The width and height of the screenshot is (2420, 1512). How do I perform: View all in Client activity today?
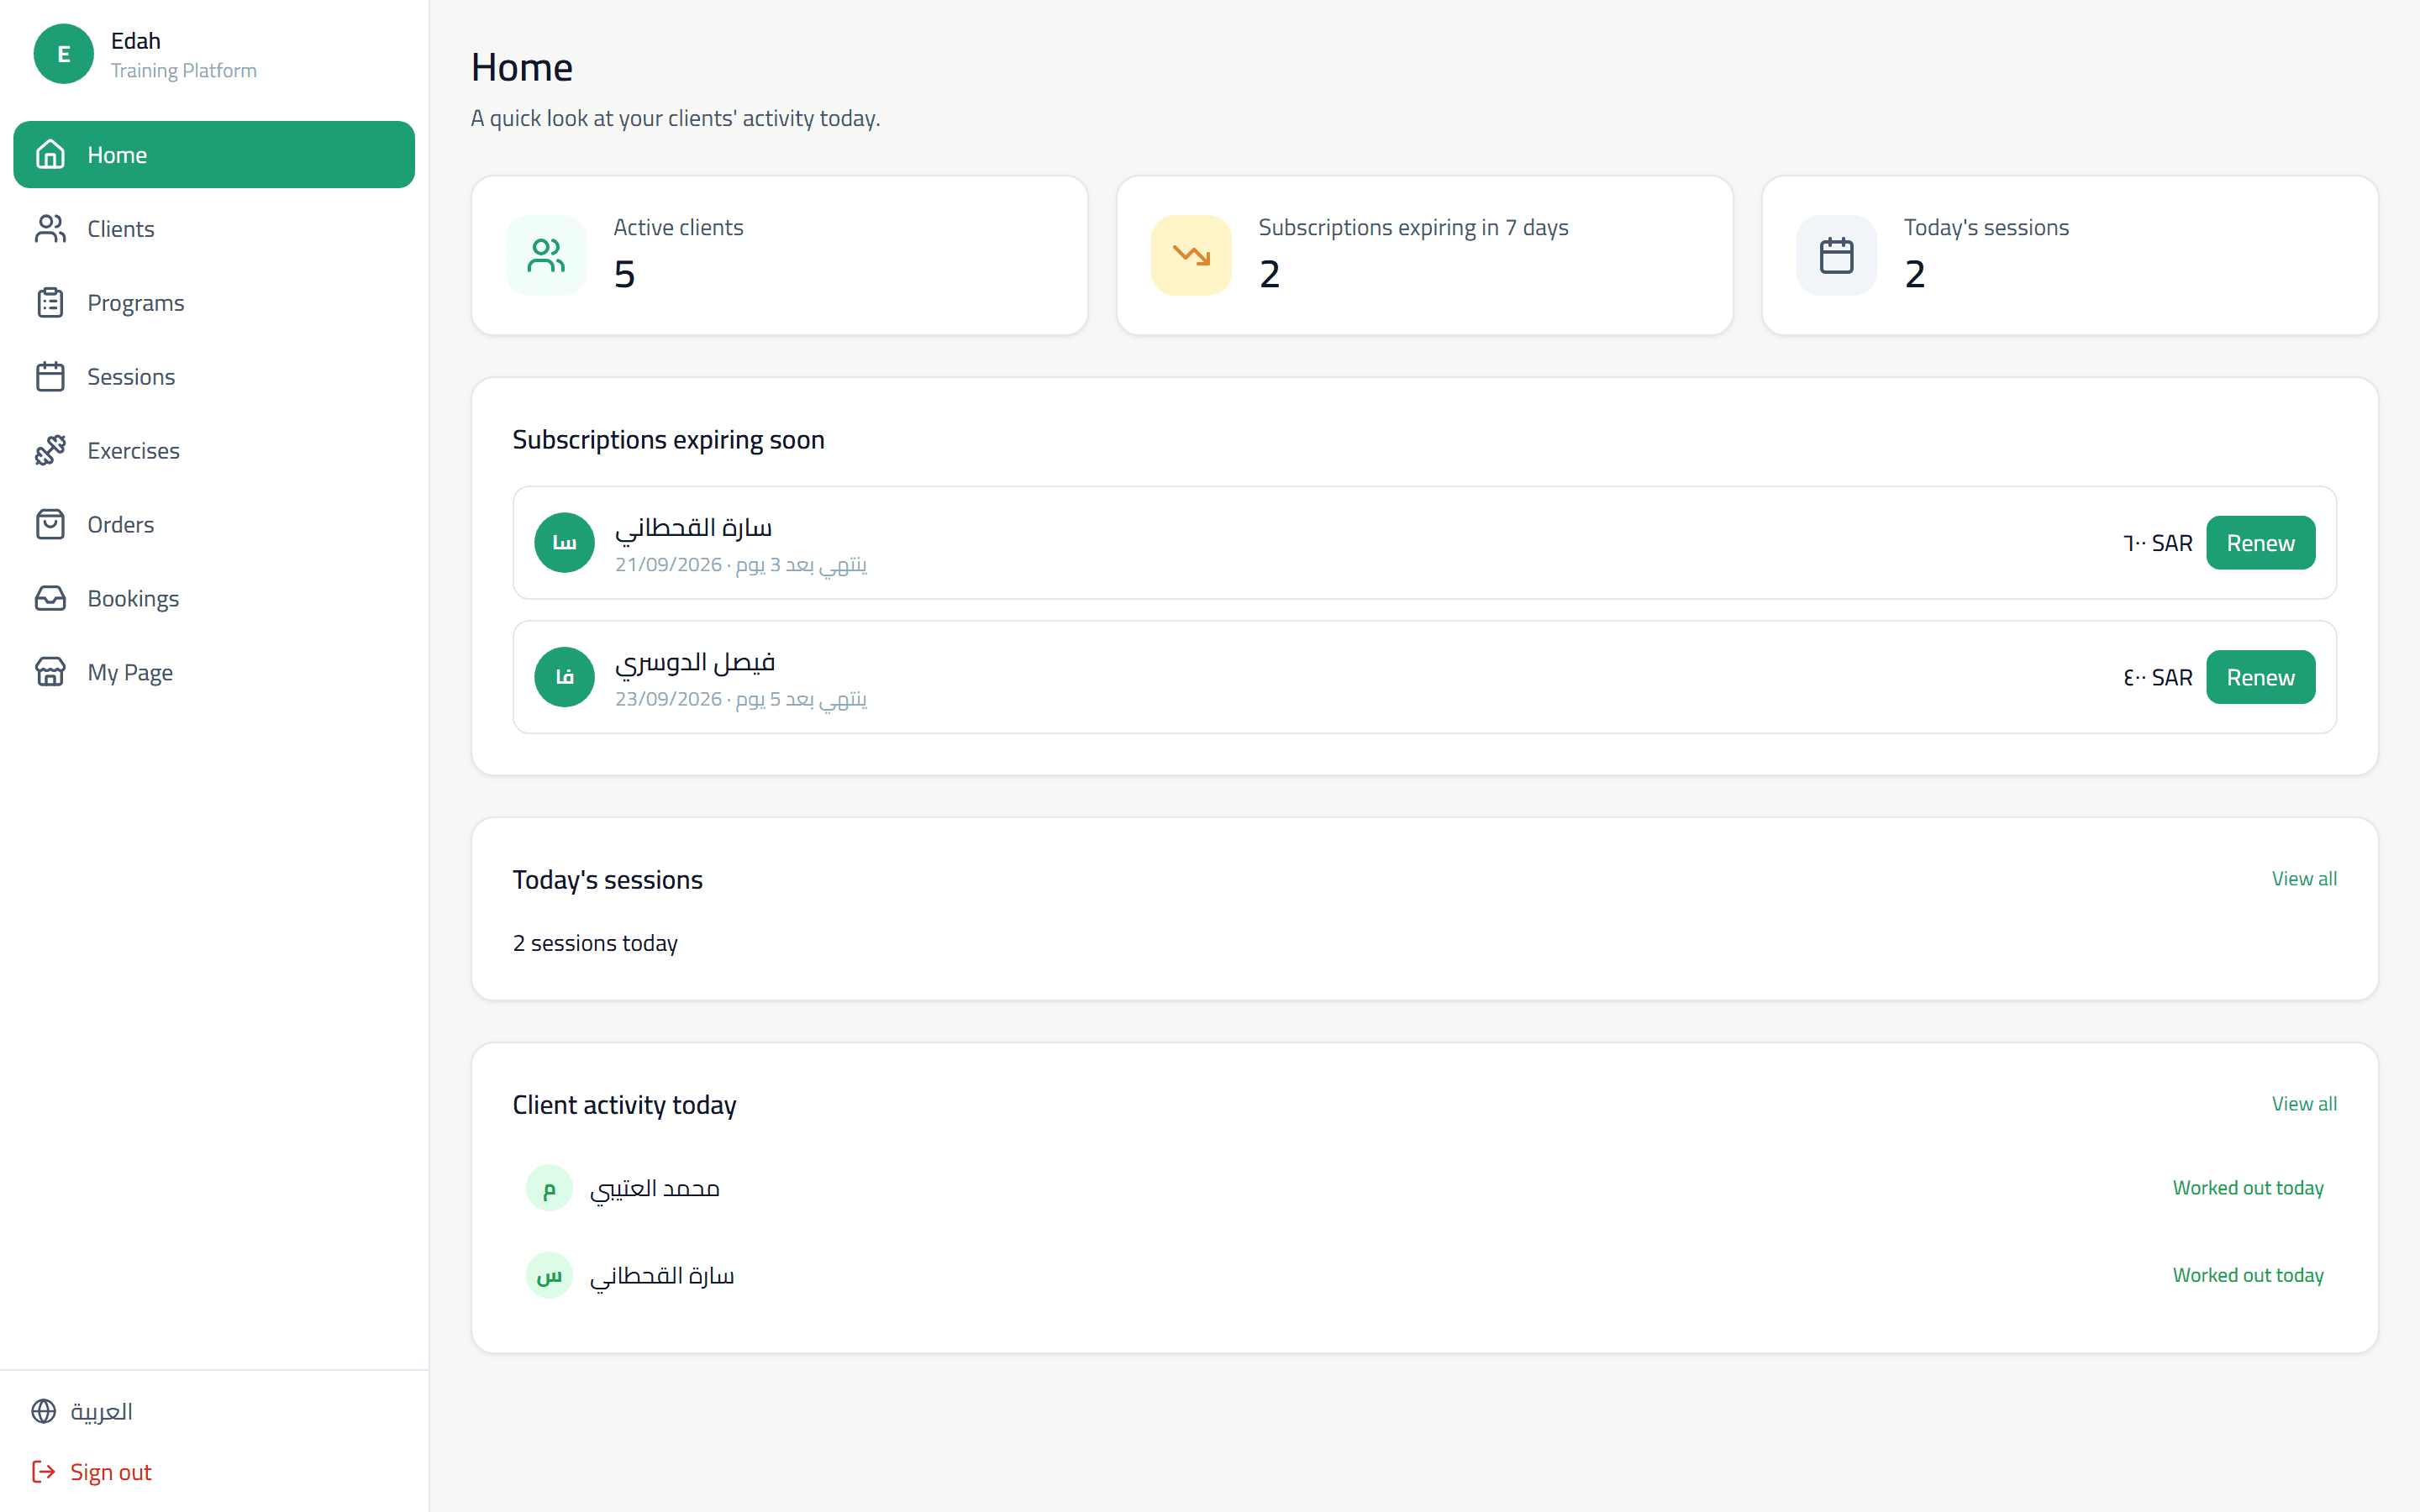point(2304,1103)
